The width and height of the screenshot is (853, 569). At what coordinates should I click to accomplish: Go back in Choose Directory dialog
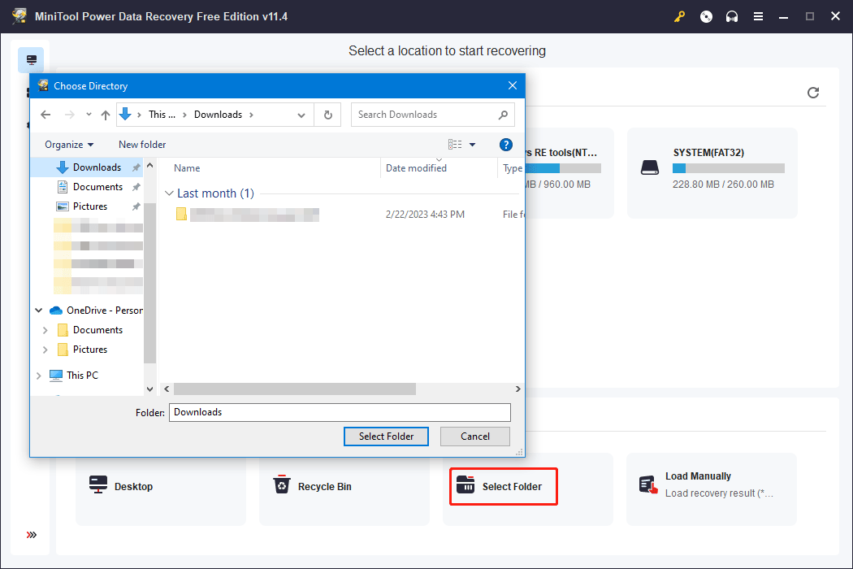tap(45, 115)
